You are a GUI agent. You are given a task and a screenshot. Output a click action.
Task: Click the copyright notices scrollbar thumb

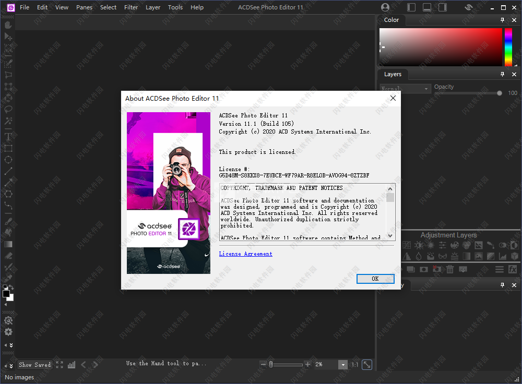(x=390, y=198)
